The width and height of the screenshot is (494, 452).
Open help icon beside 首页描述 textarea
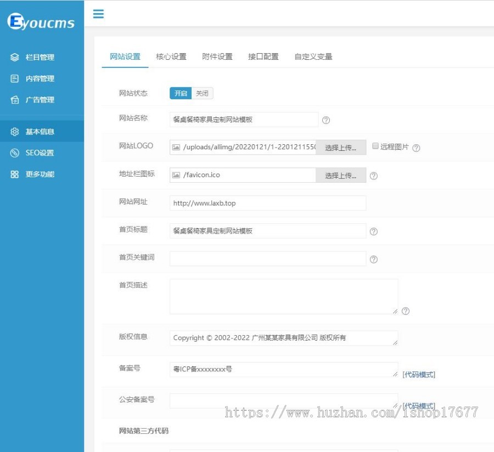point(406,311)
